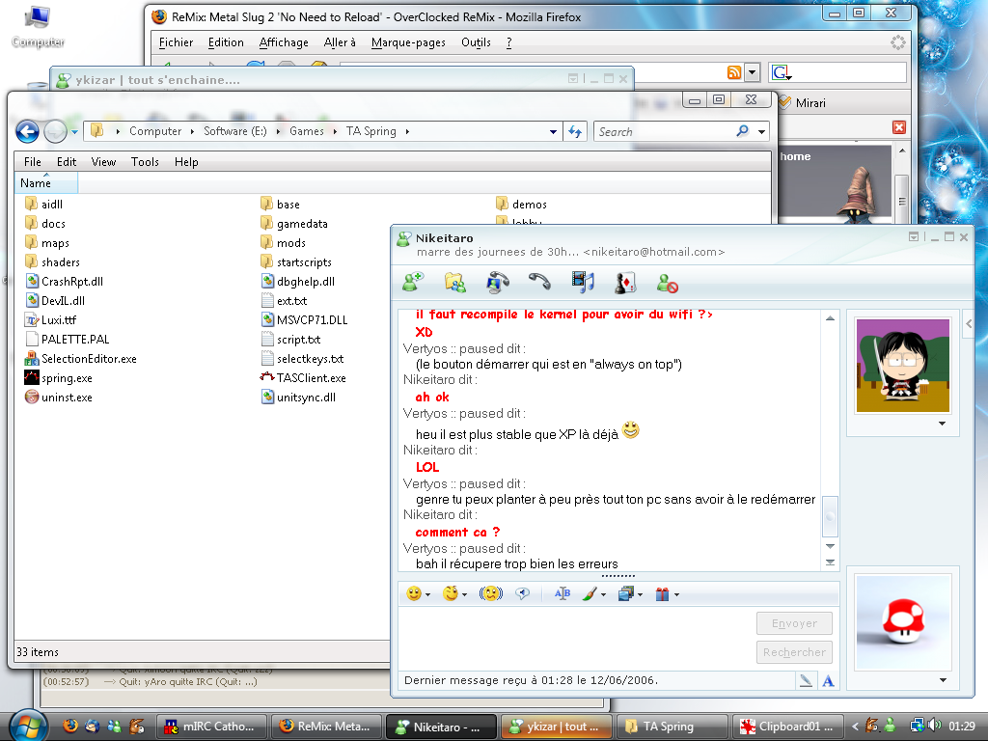Open the Tools menu in Explorer

click(145, 162)
